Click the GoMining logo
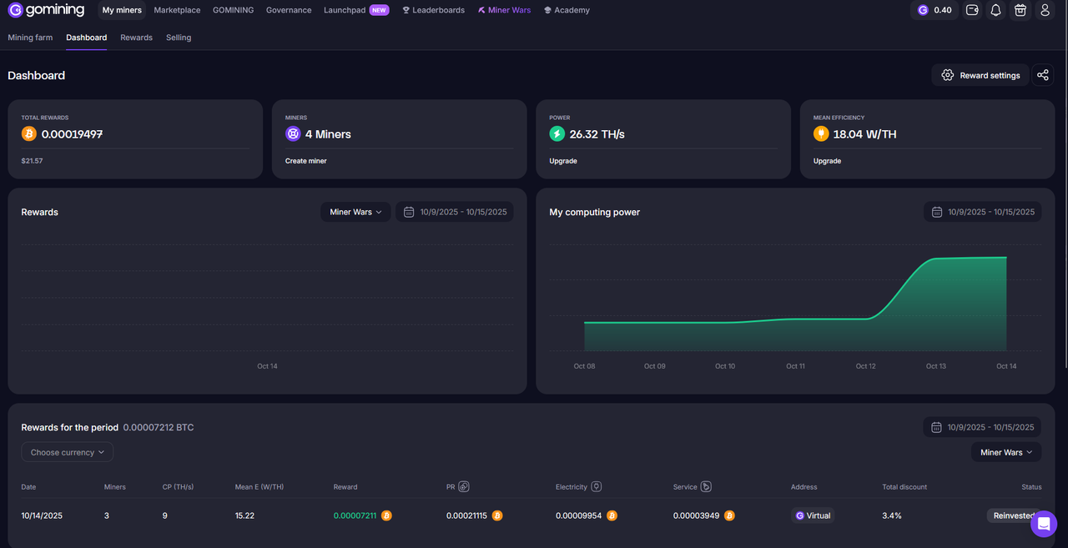 coord(46,10)
